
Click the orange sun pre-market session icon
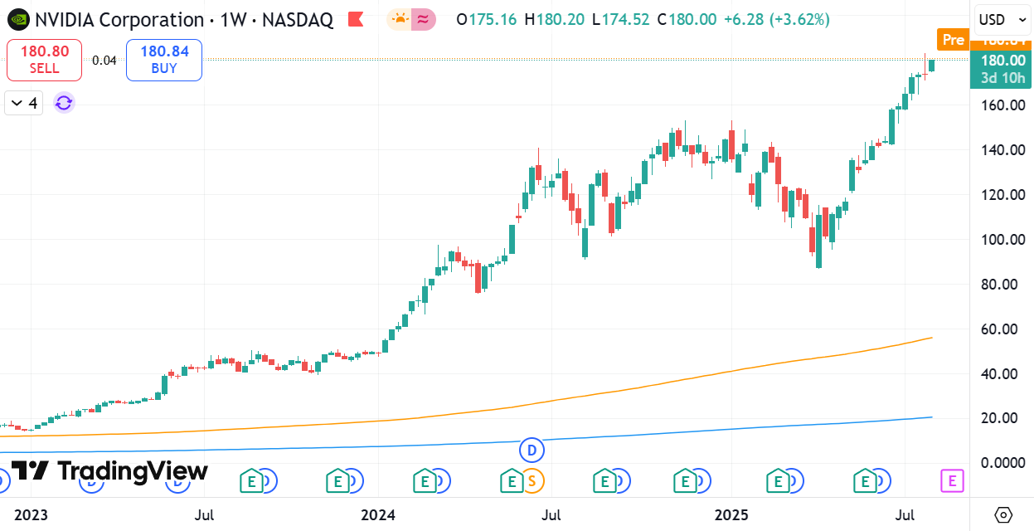400,19
